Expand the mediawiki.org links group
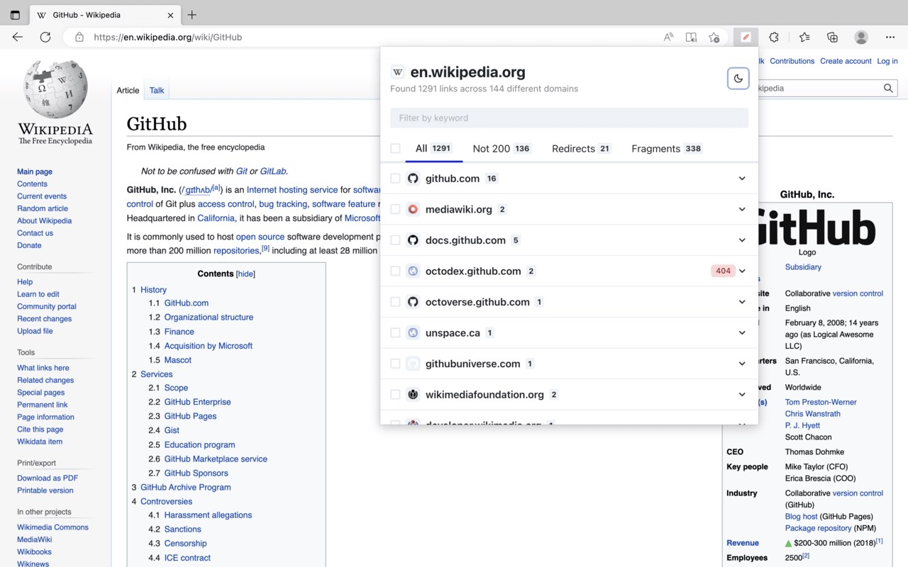The width and height of the screenshot is (908, 567). (x=742, y=209)
